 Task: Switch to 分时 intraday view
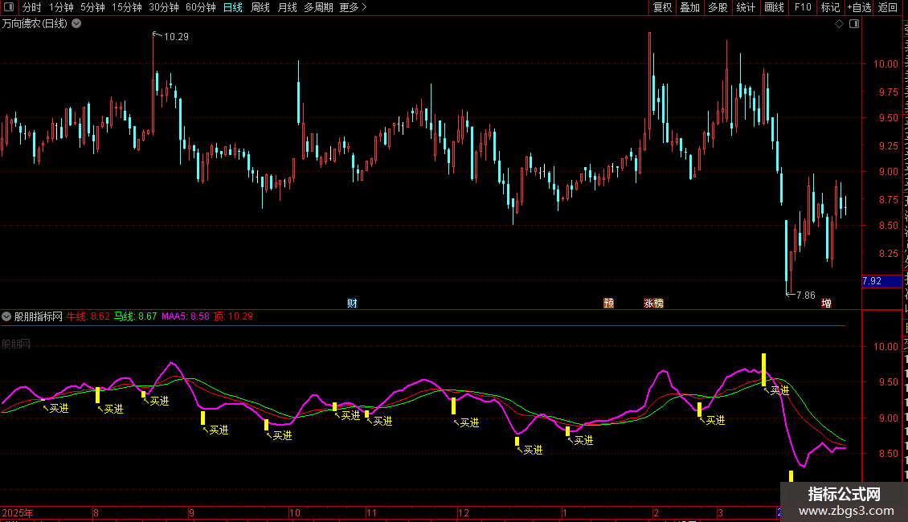point(32,7)
